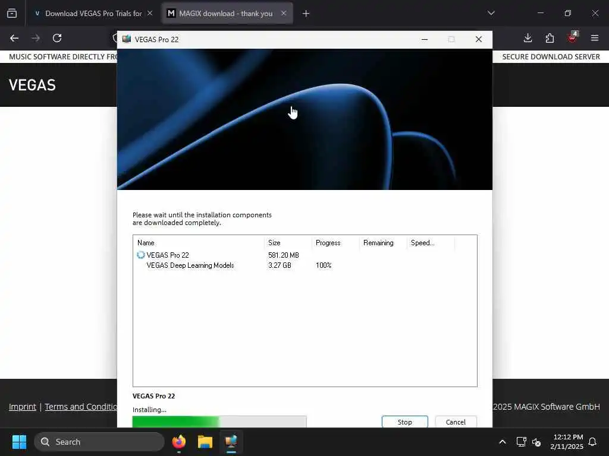Click the spinning loading icon beside VEGAS Pro 22
Viewport: 609px width, 456px height.
point(140,255)
